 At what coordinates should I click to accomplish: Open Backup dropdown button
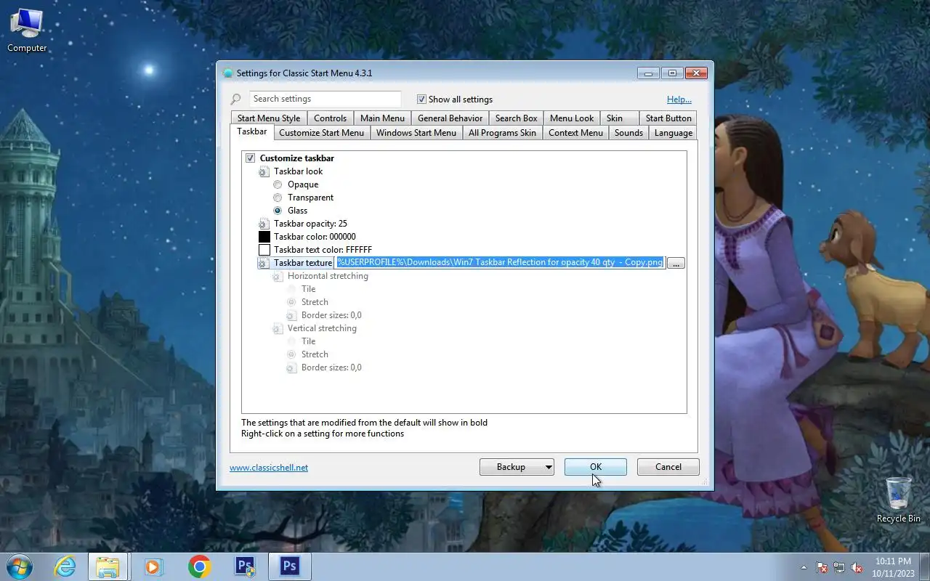[517, 467]
